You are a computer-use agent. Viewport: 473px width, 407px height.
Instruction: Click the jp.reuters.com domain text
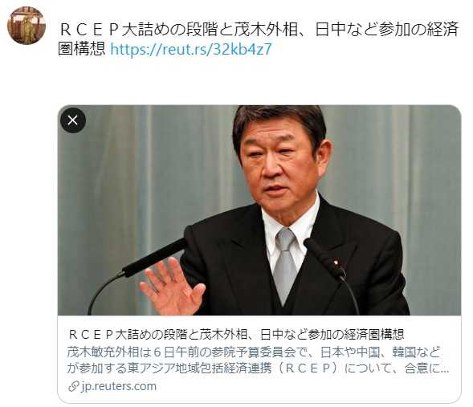[119, 386]
